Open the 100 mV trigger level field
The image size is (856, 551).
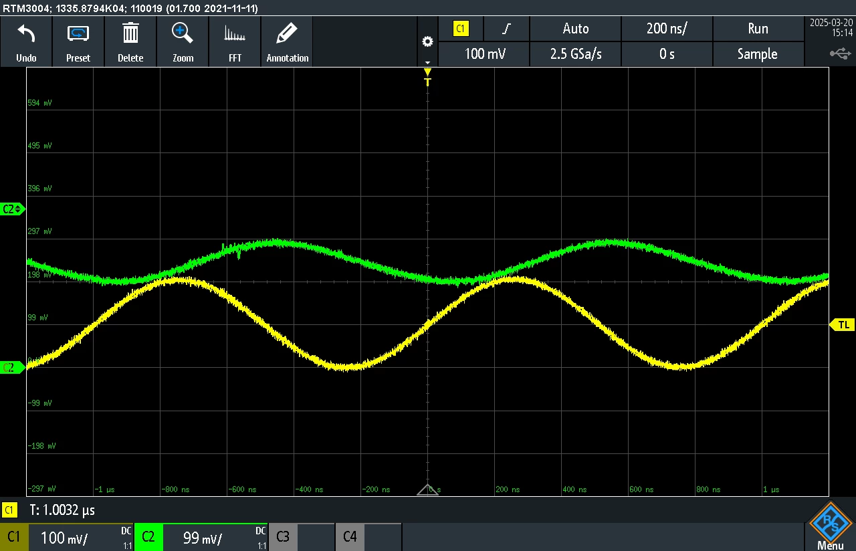point(484,54)
